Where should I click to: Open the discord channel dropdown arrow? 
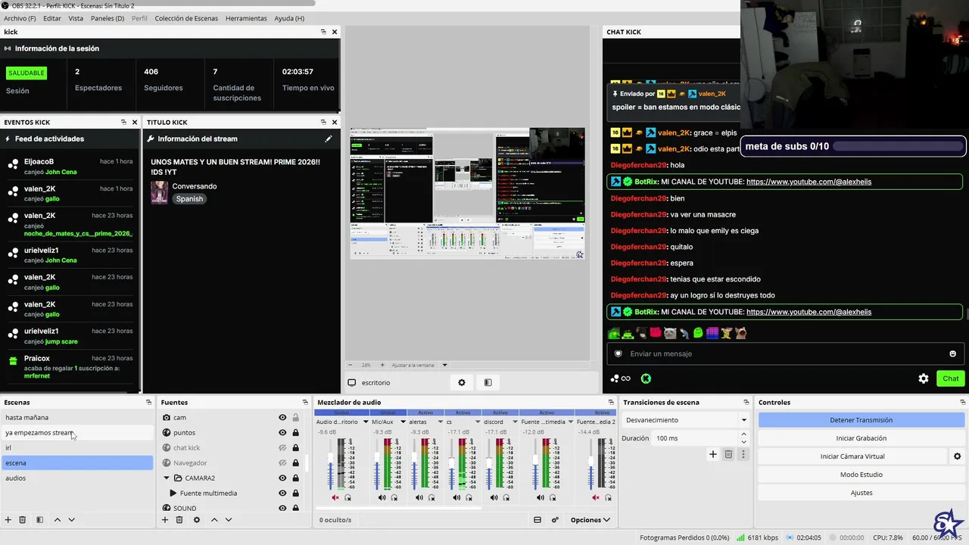pos(514,422)
